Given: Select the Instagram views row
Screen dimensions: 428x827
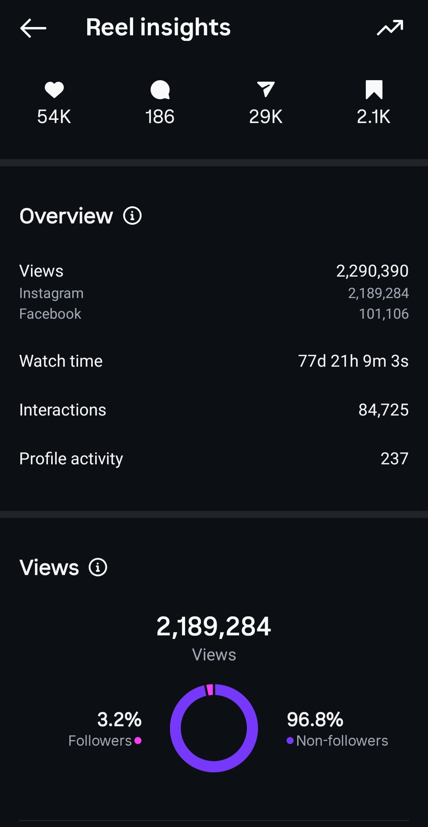Looking at the screenshot, I should [214, 293].
